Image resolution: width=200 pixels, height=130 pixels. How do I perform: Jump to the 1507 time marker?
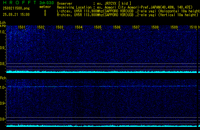pyautogui.click(x=136, y=28)
